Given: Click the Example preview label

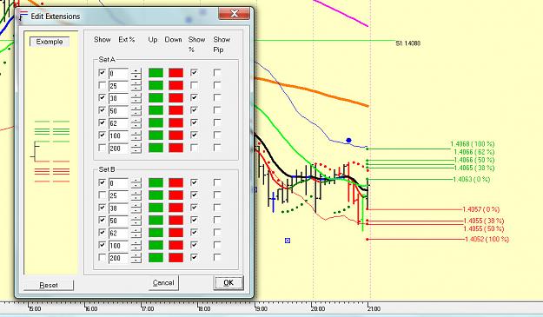Looking at the screenshot, I should point(50,42).
